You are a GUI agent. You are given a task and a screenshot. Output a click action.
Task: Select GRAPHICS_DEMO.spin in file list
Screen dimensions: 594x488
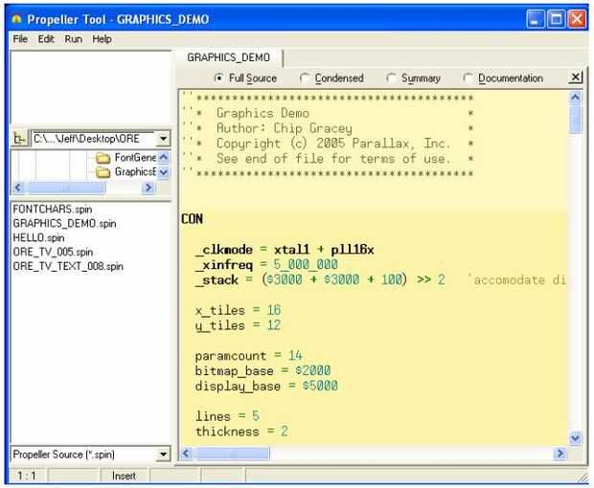coord(64,224)
